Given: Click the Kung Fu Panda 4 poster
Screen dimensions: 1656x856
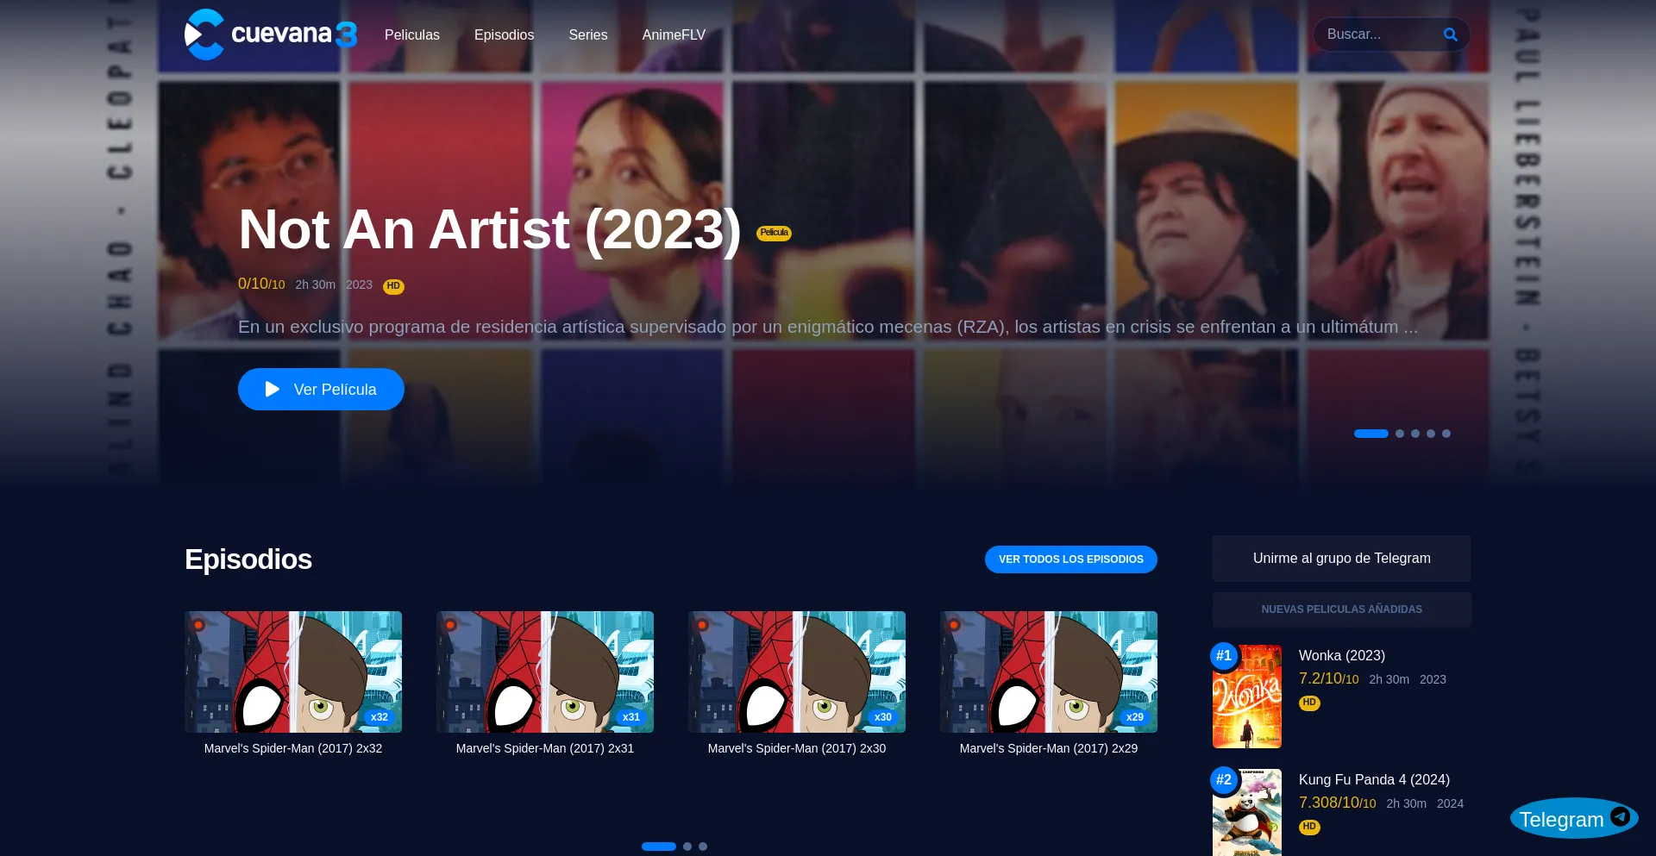Looking at the screenshot, I should click(x=1247, y=813).
